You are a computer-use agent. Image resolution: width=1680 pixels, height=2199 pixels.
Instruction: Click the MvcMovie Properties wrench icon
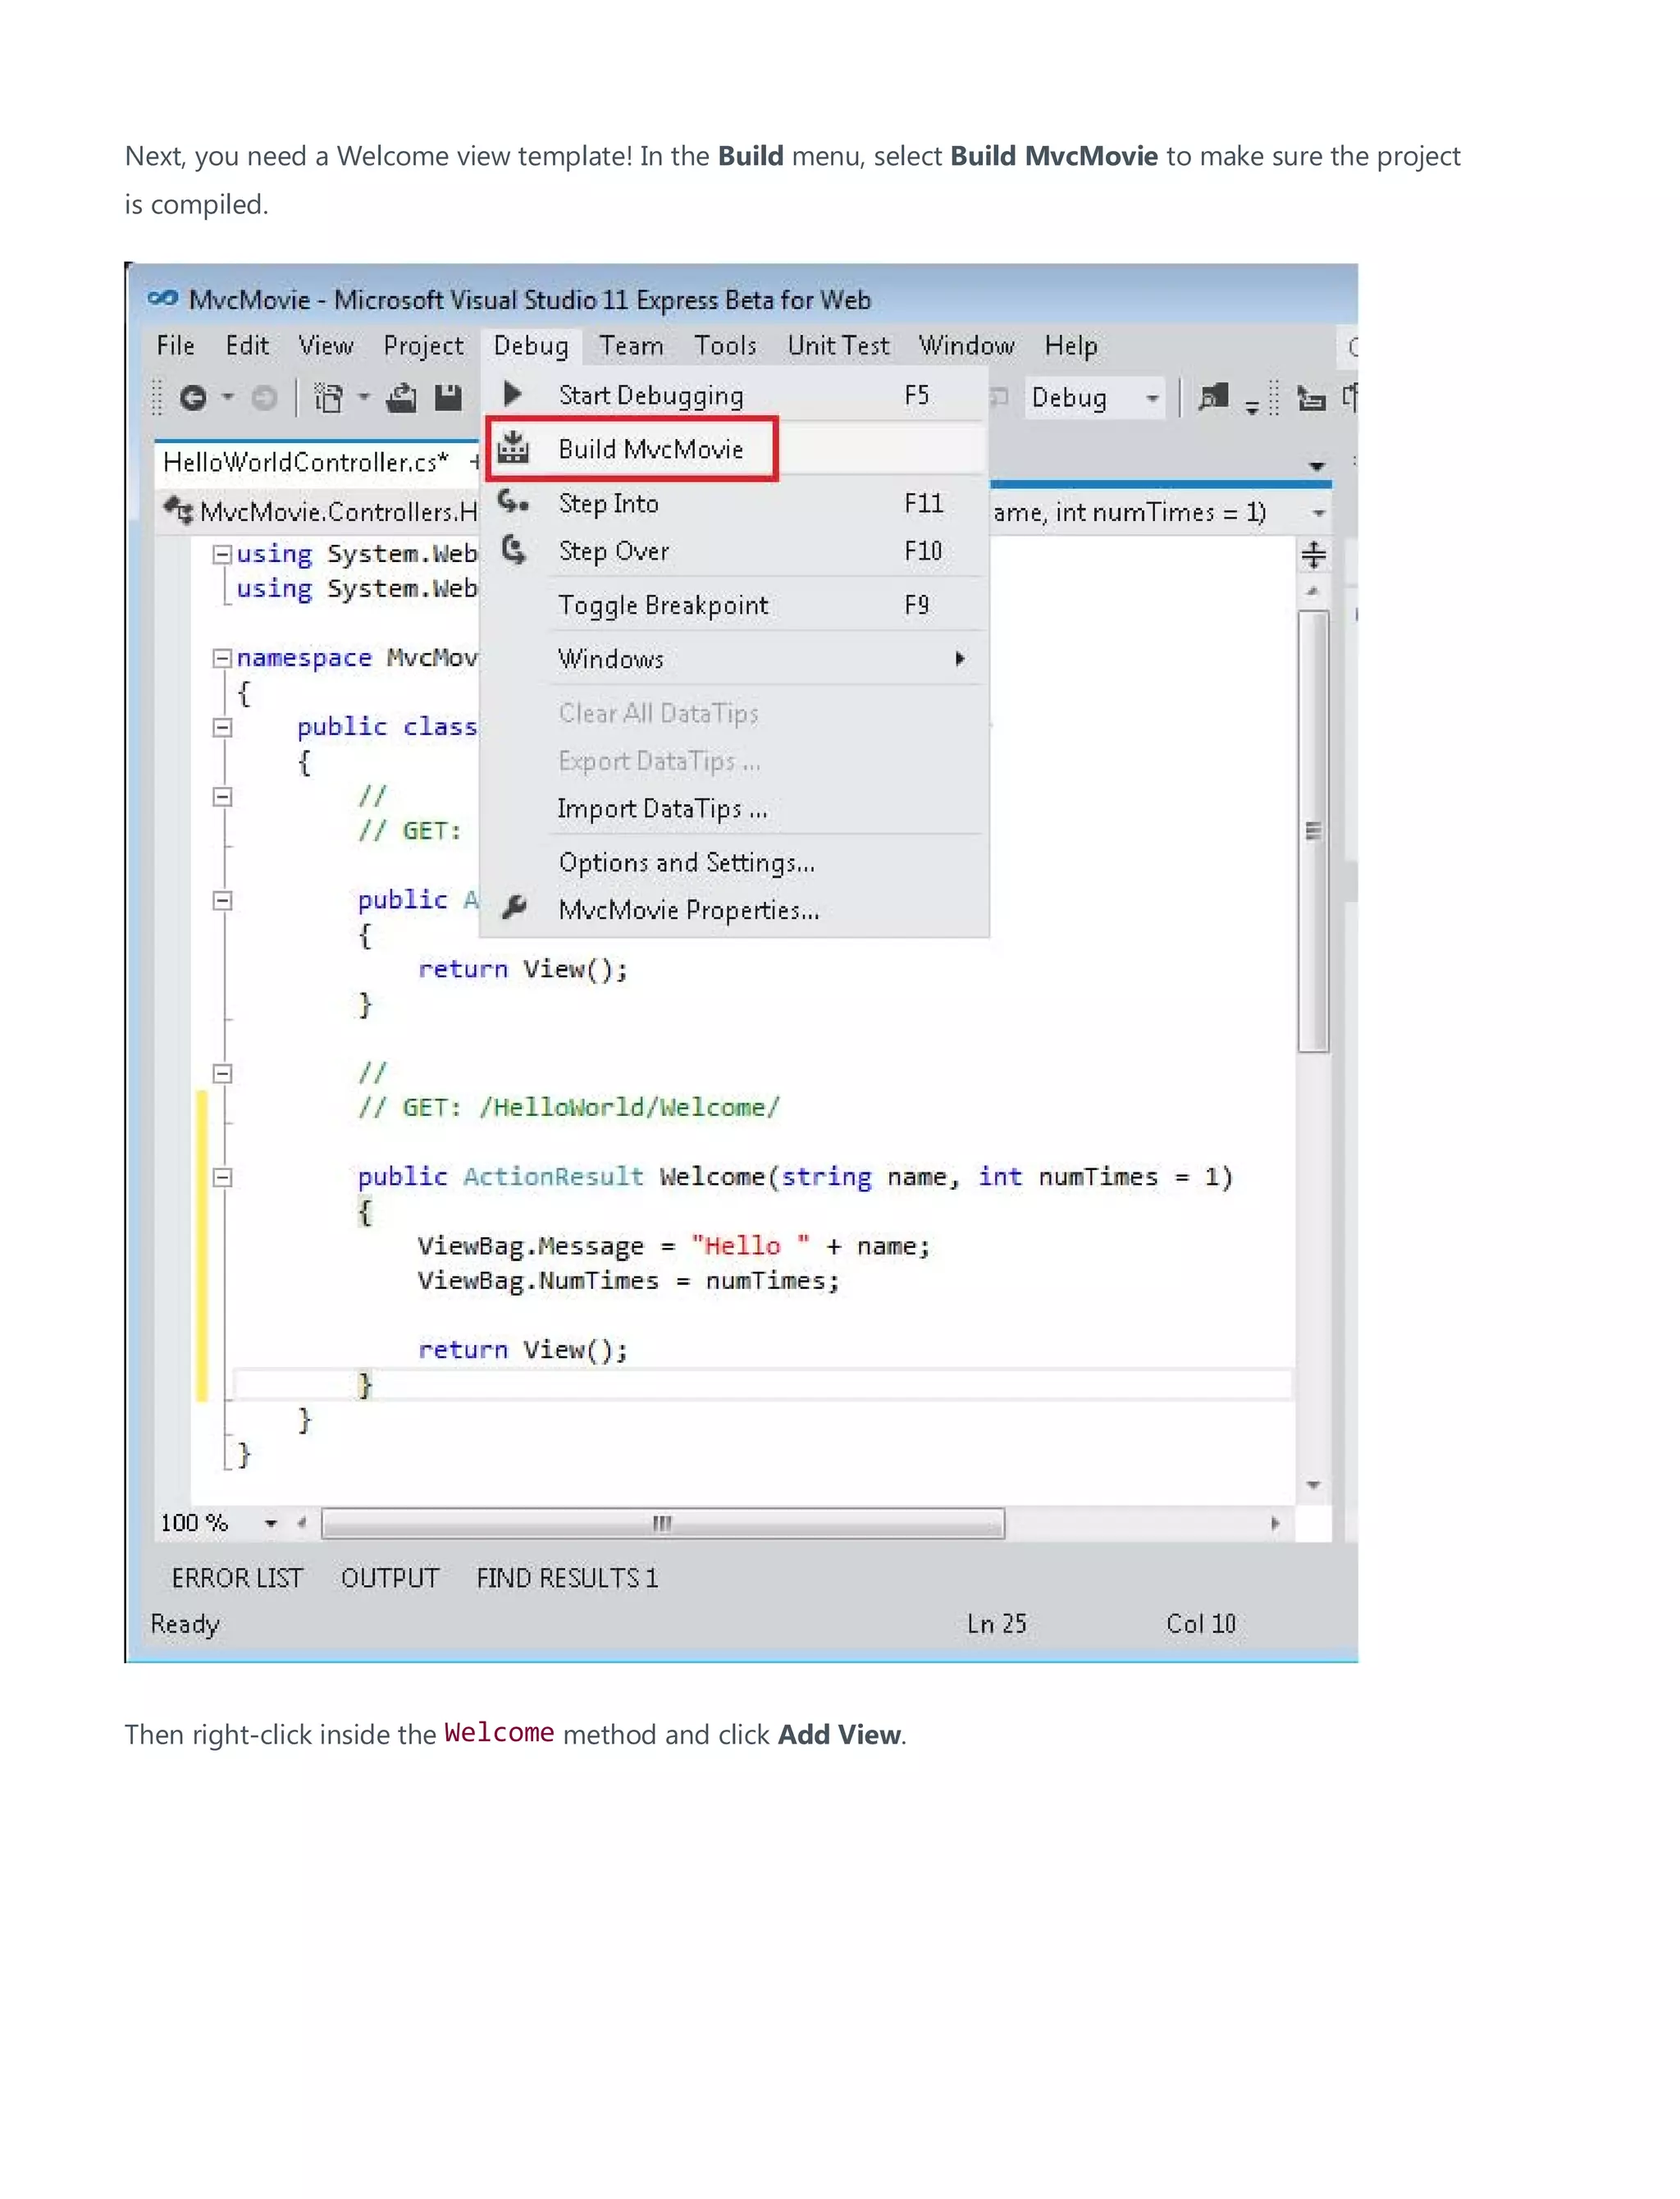514,907
